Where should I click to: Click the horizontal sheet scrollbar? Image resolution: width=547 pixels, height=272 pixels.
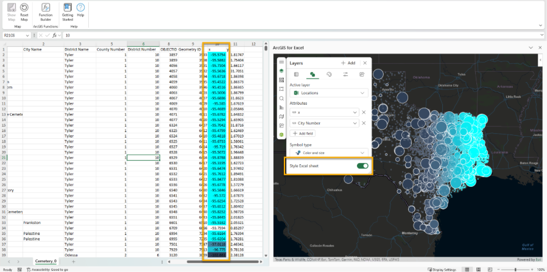pos(222,262)
